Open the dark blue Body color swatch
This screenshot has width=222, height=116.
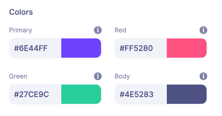[187, 94]
